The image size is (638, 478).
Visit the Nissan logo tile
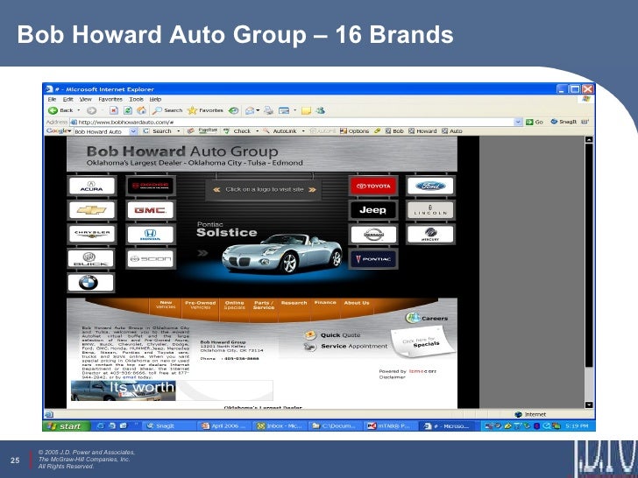point(373,235)
